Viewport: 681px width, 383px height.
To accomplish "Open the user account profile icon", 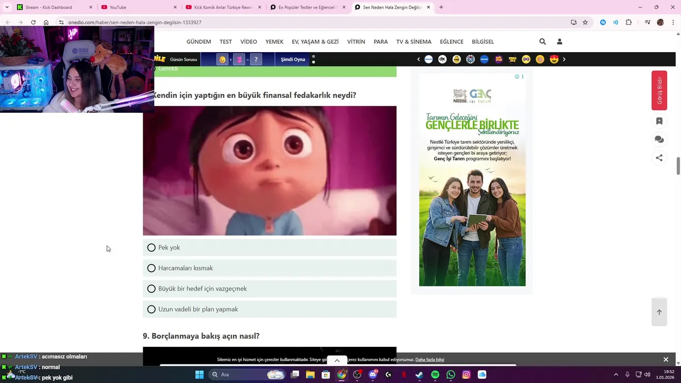I will click(x=559, y=41).
